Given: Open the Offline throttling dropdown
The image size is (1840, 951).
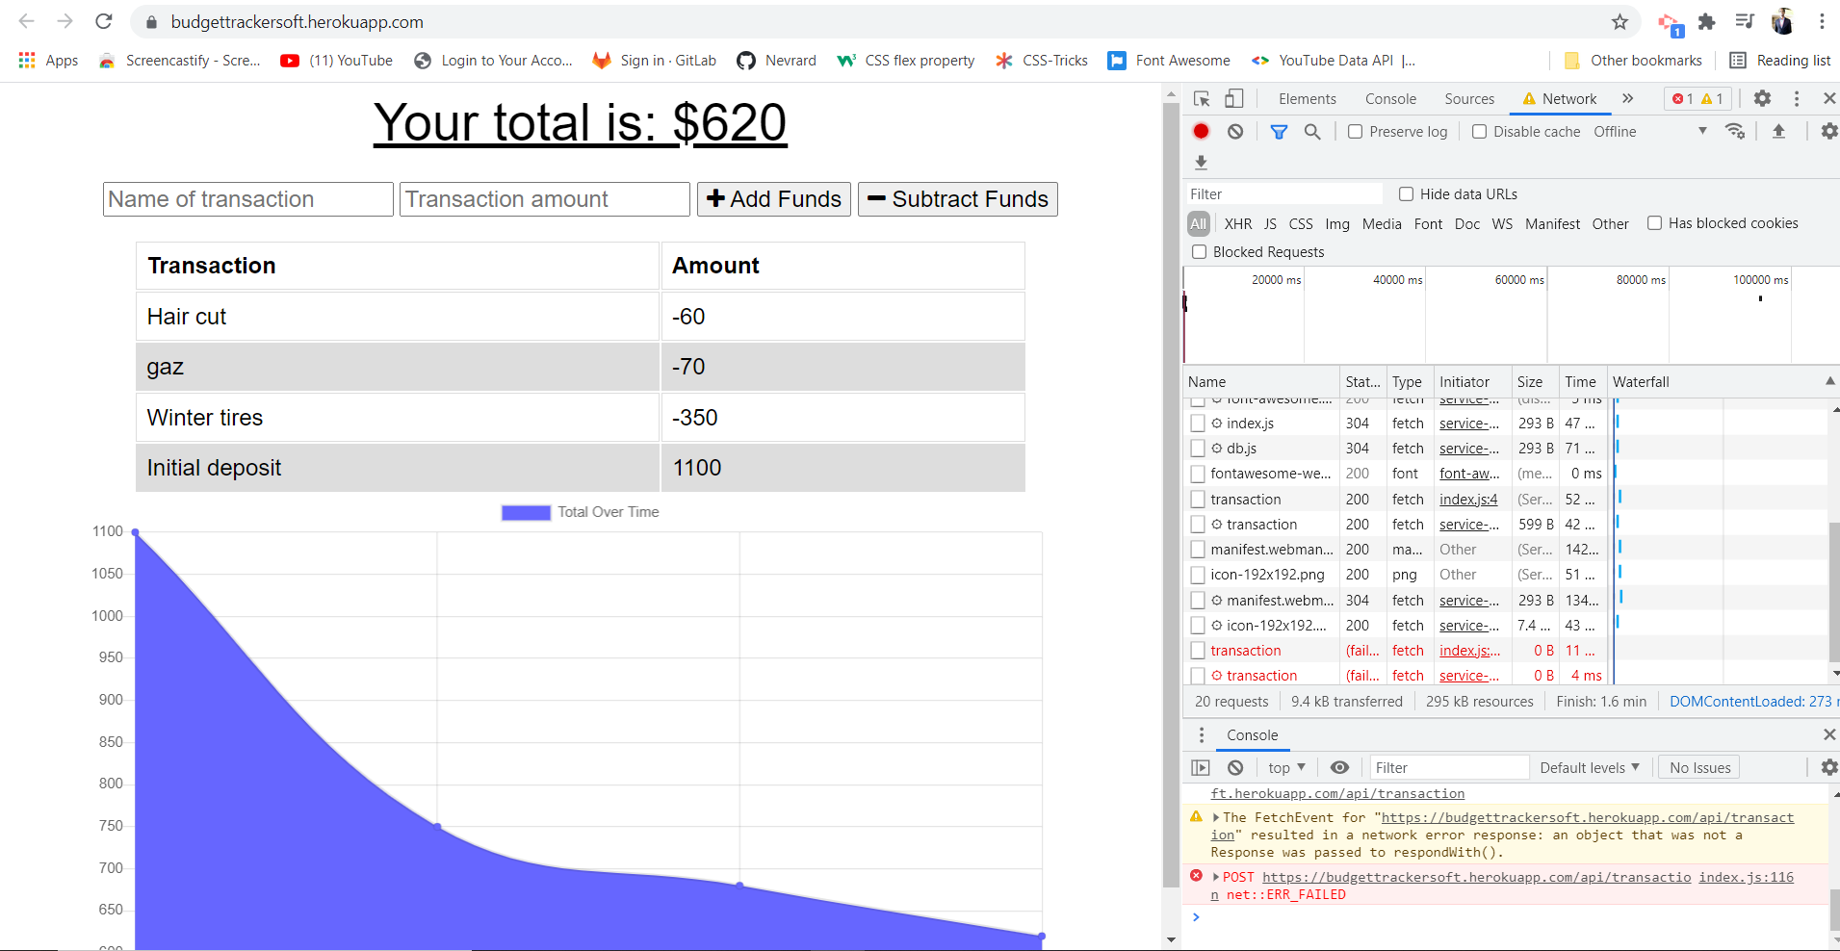Looking at the screenshot, I should point(1650,132).
